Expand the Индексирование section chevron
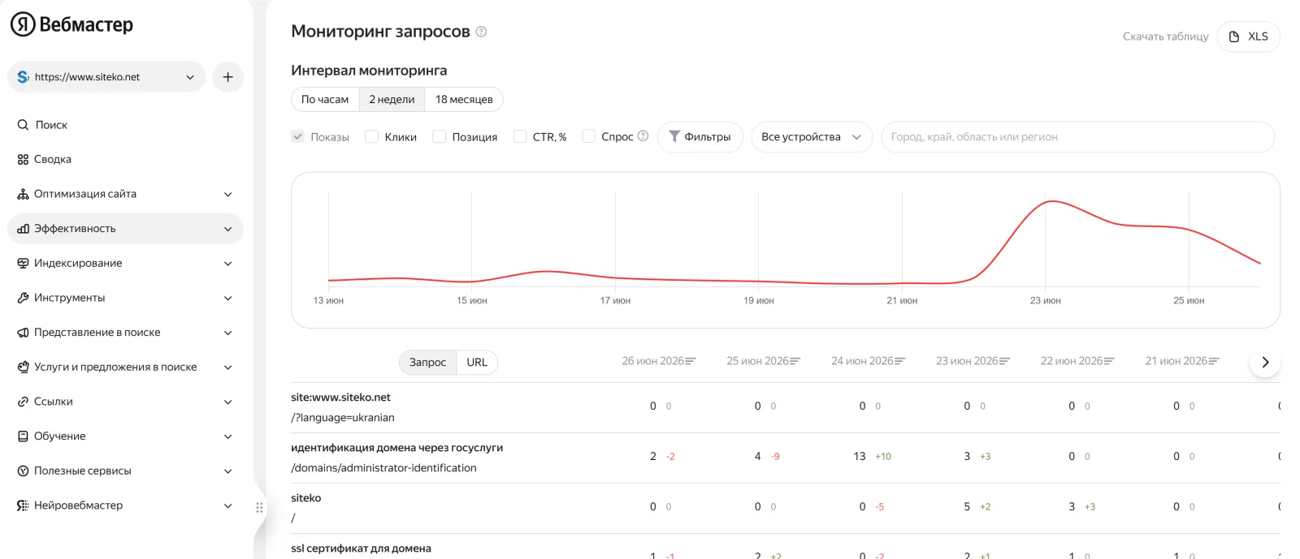The image size is (1300, 559). (228, 264)
